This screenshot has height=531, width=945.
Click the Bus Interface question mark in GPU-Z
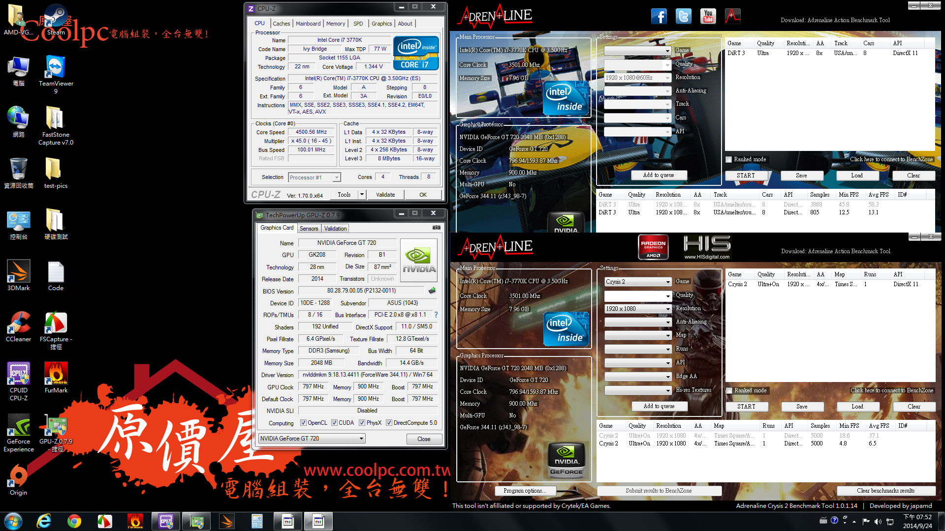coord(436,315)
